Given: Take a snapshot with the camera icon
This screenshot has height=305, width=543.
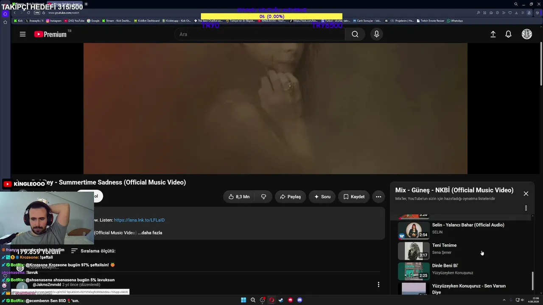Looking at the screenshot, I should (x=491, y=13).
